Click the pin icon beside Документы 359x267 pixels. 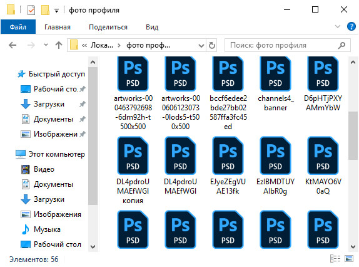pyautogui.click(x=83, y=119)
